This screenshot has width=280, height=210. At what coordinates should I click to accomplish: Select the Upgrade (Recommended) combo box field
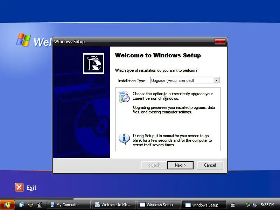coord(185,80)
